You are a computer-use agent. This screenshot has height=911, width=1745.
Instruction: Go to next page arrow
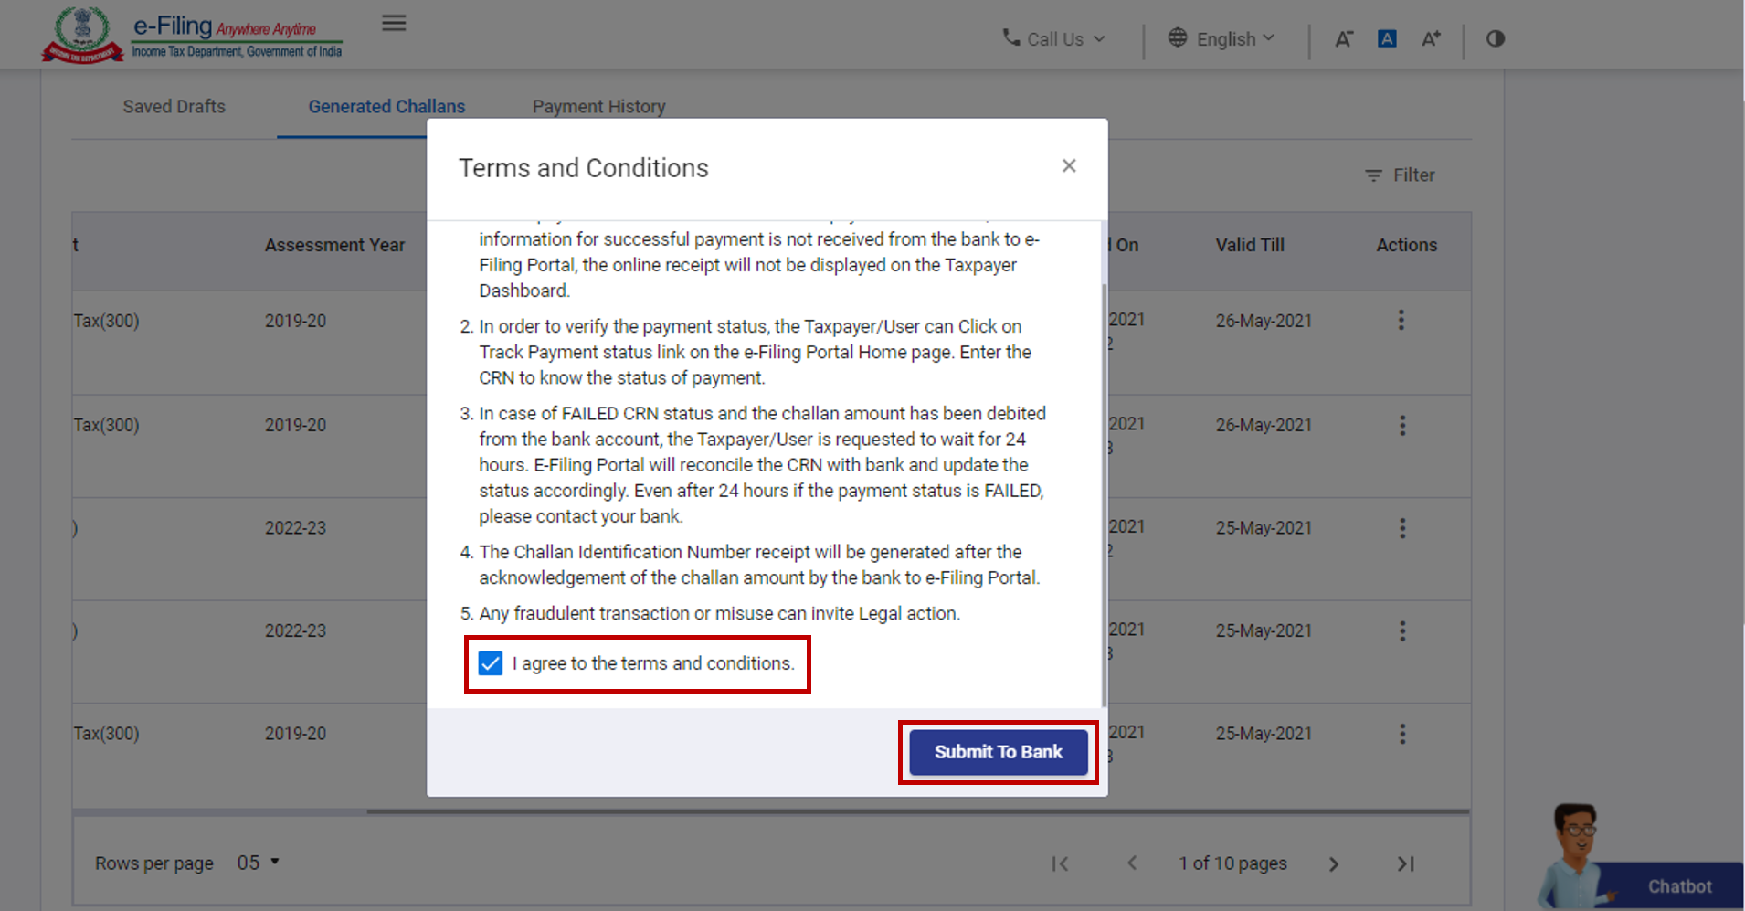1334,863
